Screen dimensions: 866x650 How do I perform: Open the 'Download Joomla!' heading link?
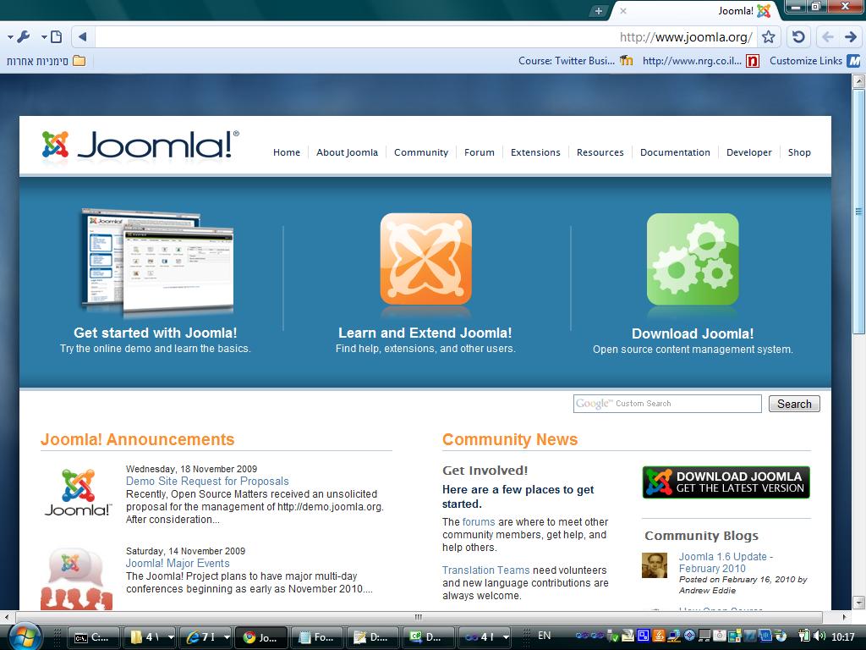pyautogui.click(x=693, y=333)
